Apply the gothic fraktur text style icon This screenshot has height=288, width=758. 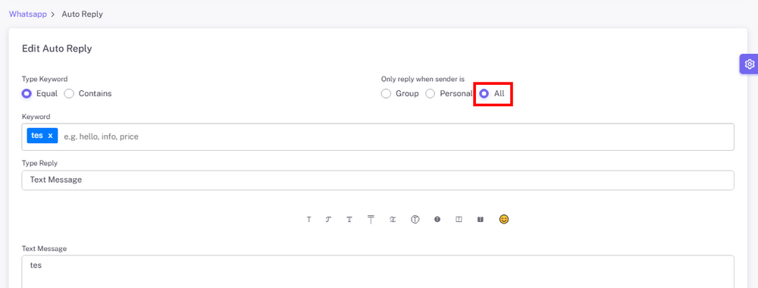pos(393,219)
